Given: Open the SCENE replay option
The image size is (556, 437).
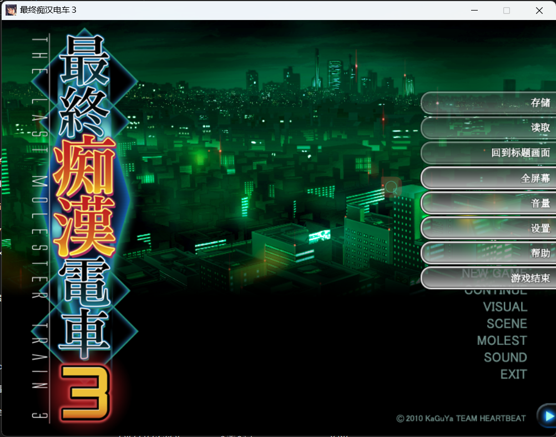Looking at the screenshot, I should point(507,324).
